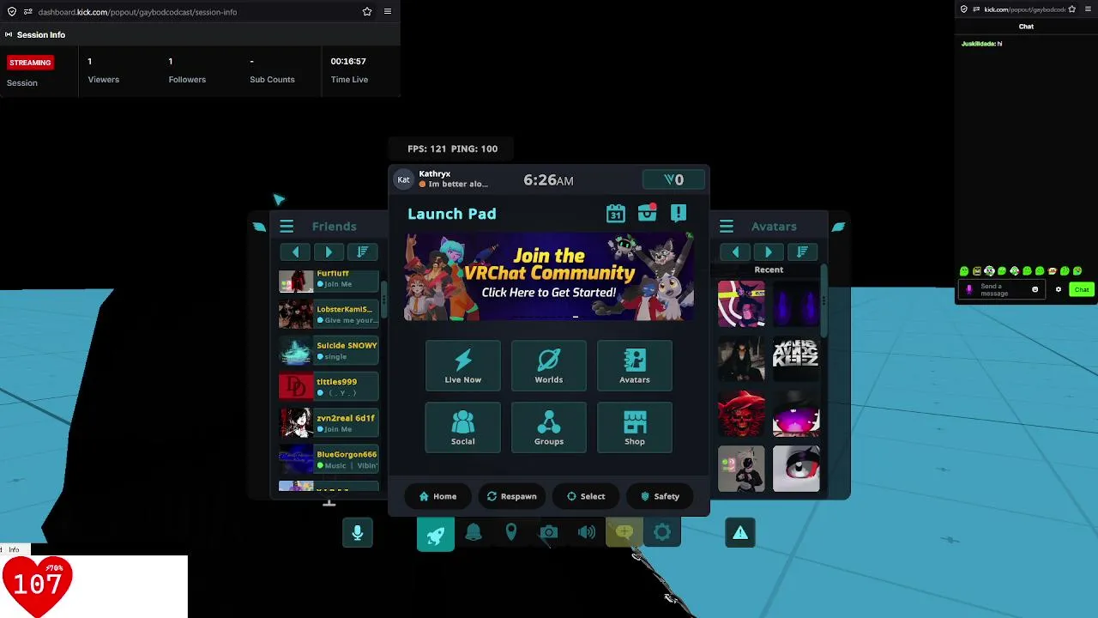Go to next page in Avatars panel
1098x618 pixels.
pos(769,251)
